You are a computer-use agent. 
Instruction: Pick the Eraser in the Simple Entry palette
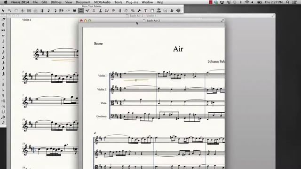(3, 19)
